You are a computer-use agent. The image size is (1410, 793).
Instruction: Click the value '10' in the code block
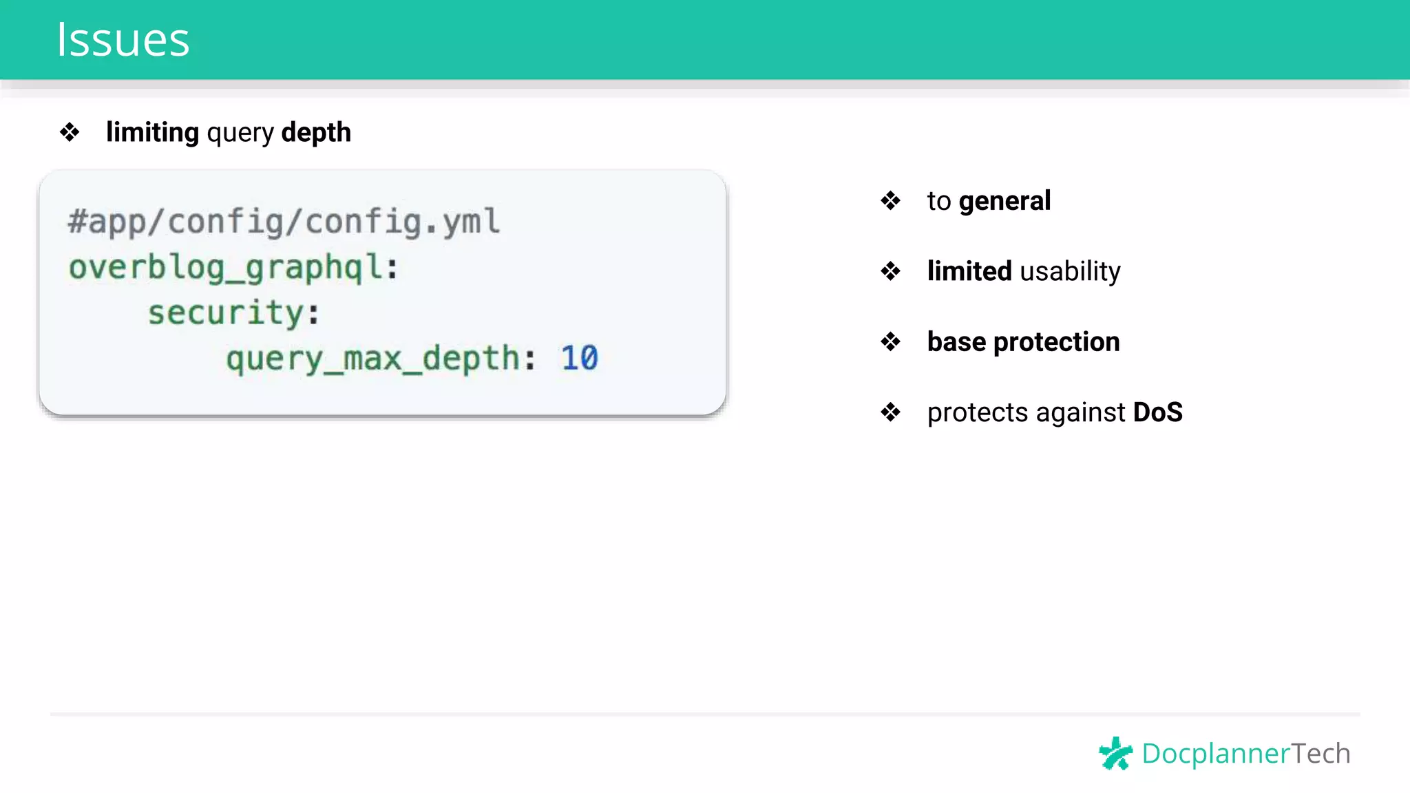coord(580,358)
